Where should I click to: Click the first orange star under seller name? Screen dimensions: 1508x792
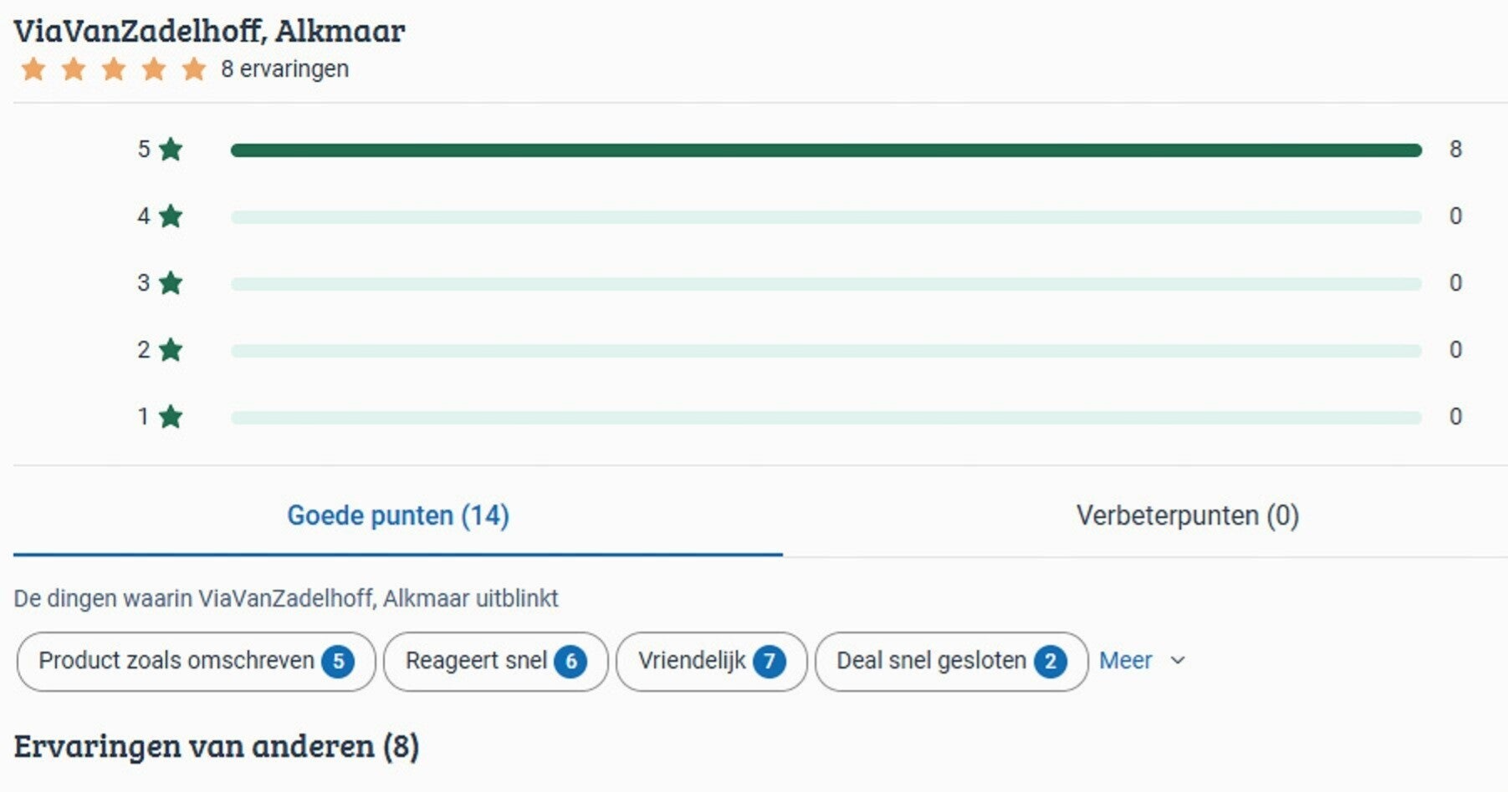click(33, 69)
